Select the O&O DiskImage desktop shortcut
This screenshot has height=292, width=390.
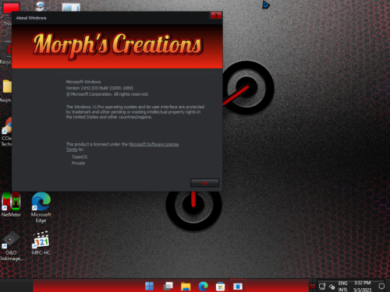click(11, 245)
